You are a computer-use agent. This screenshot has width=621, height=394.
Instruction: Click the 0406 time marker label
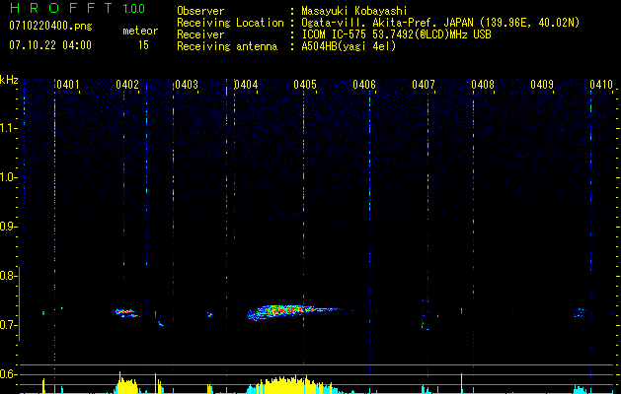[x=364, y=85]
